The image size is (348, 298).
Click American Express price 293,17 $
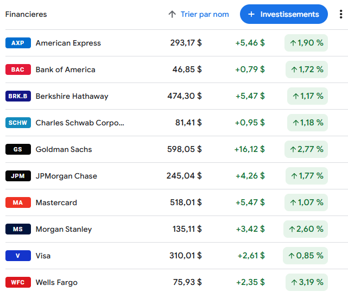pyautogui.click(x=186, y=42)
